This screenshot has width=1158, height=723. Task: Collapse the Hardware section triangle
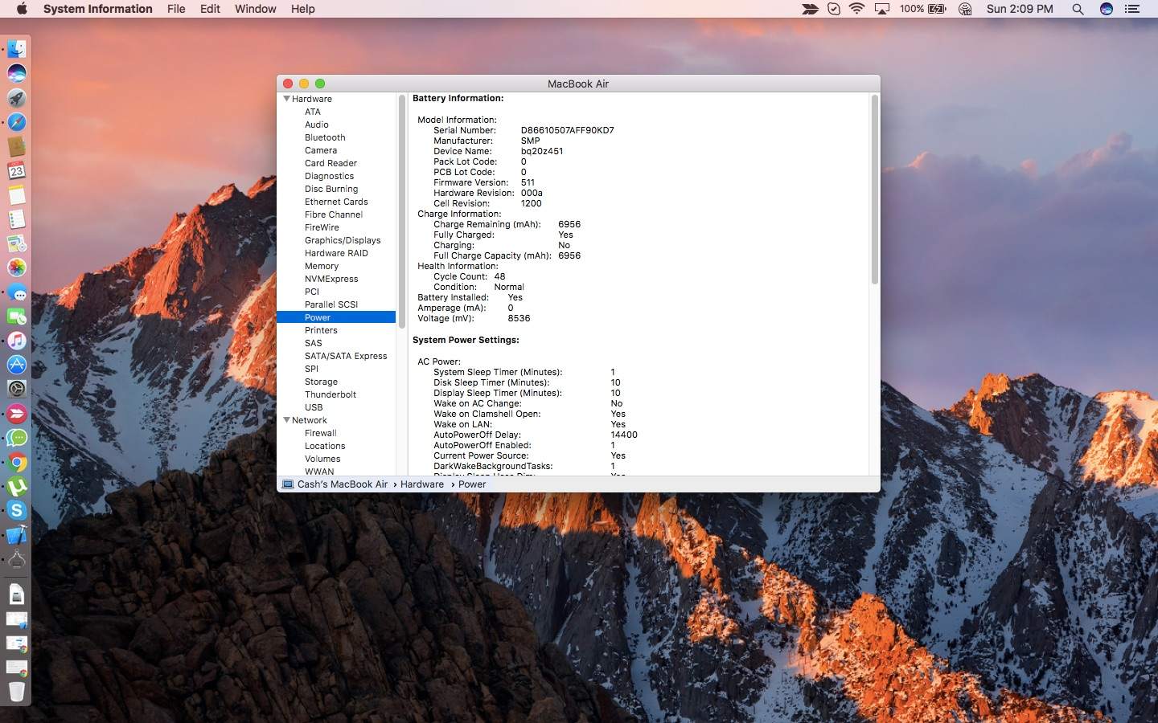pos(286,99)
